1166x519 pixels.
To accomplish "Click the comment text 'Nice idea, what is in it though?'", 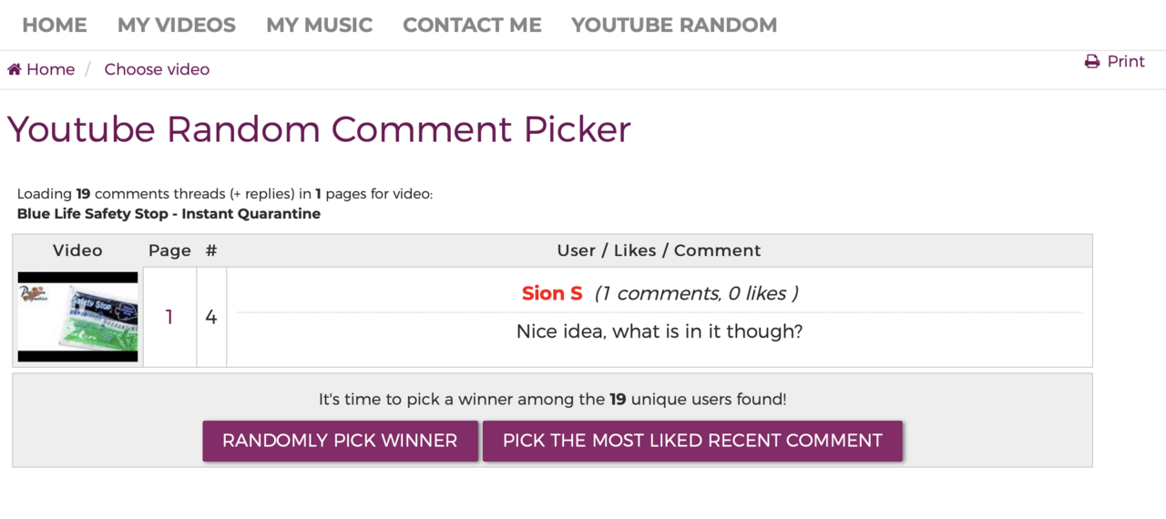I will coord(660,331).
